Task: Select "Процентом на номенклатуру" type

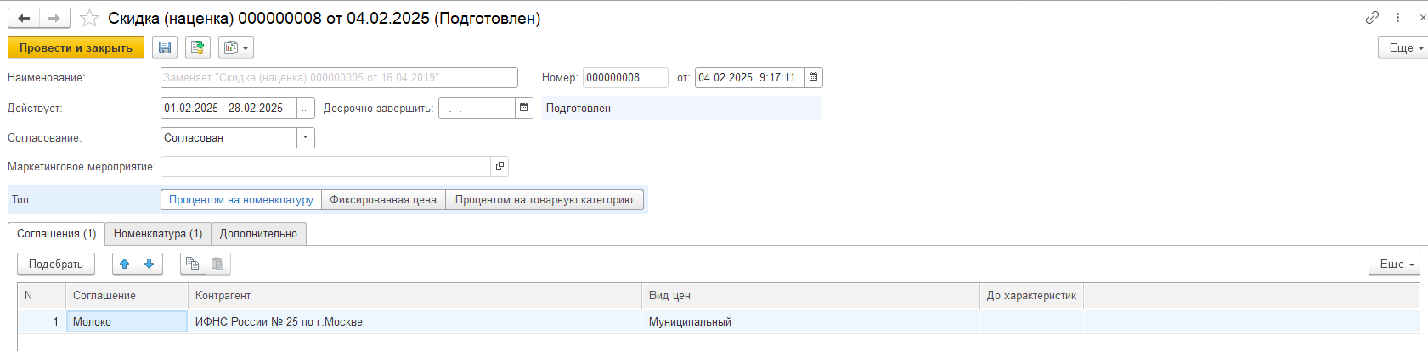Action: coord(240,200)
